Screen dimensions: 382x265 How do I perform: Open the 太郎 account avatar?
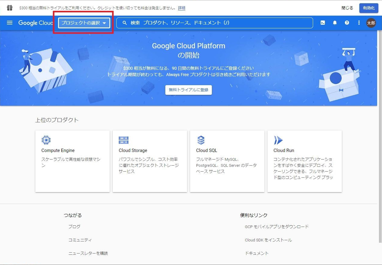coord(371,23)
